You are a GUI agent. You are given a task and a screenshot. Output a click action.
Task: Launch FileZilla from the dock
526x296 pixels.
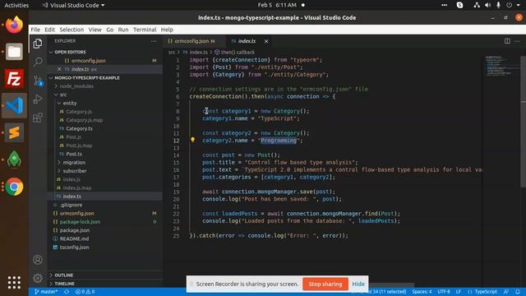(x=14, y=79)
